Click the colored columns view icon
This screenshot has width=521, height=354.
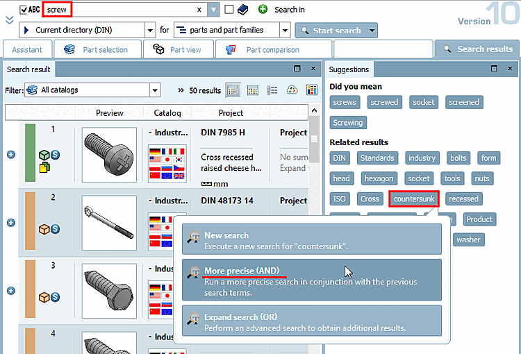(312, 90)
